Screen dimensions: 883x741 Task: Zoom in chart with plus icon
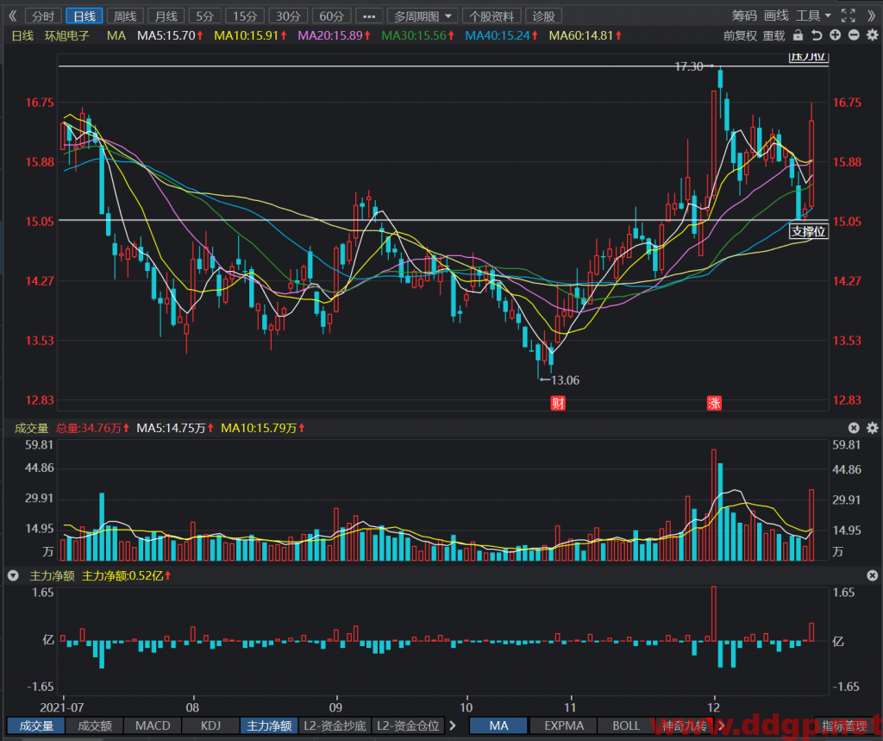click(835, 35)
